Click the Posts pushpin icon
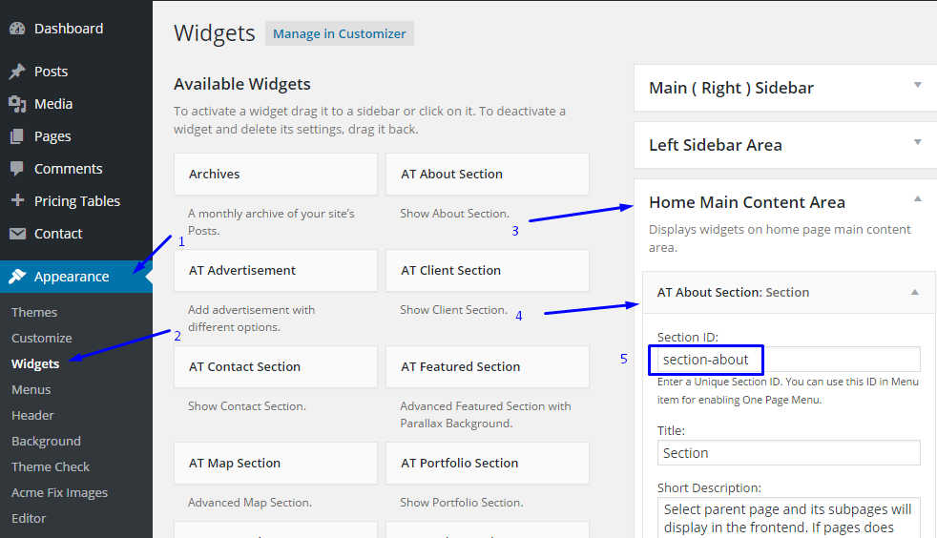Image resolution: width=937 pixels, height=538 pixels. coord(17,71)
